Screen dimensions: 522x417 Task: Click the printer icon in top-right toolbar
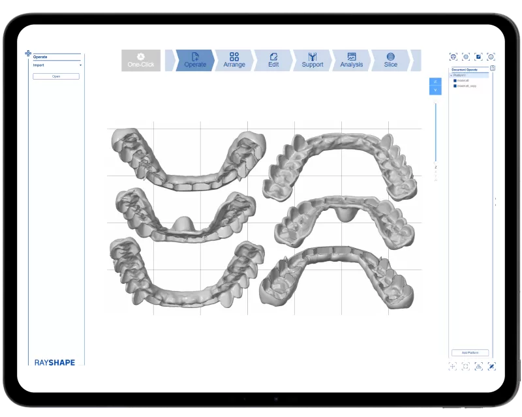pos(453,57)
